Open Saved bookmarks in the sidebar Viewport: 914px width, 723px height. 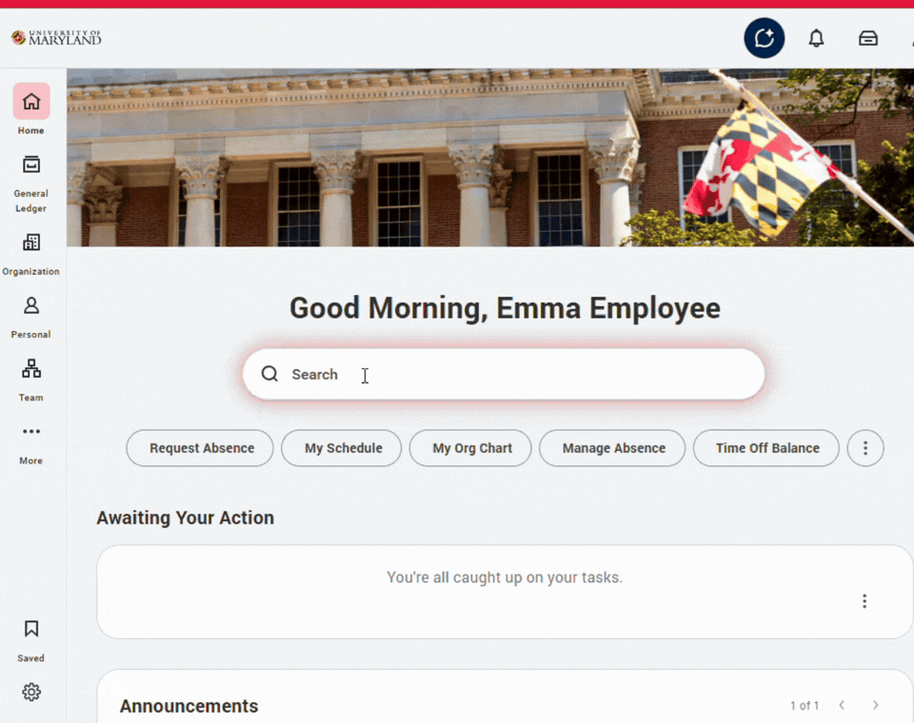tap(30, 641)
